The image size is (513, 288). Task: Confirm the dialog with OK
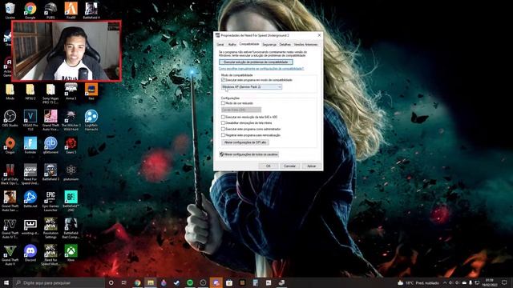point(269,166)
